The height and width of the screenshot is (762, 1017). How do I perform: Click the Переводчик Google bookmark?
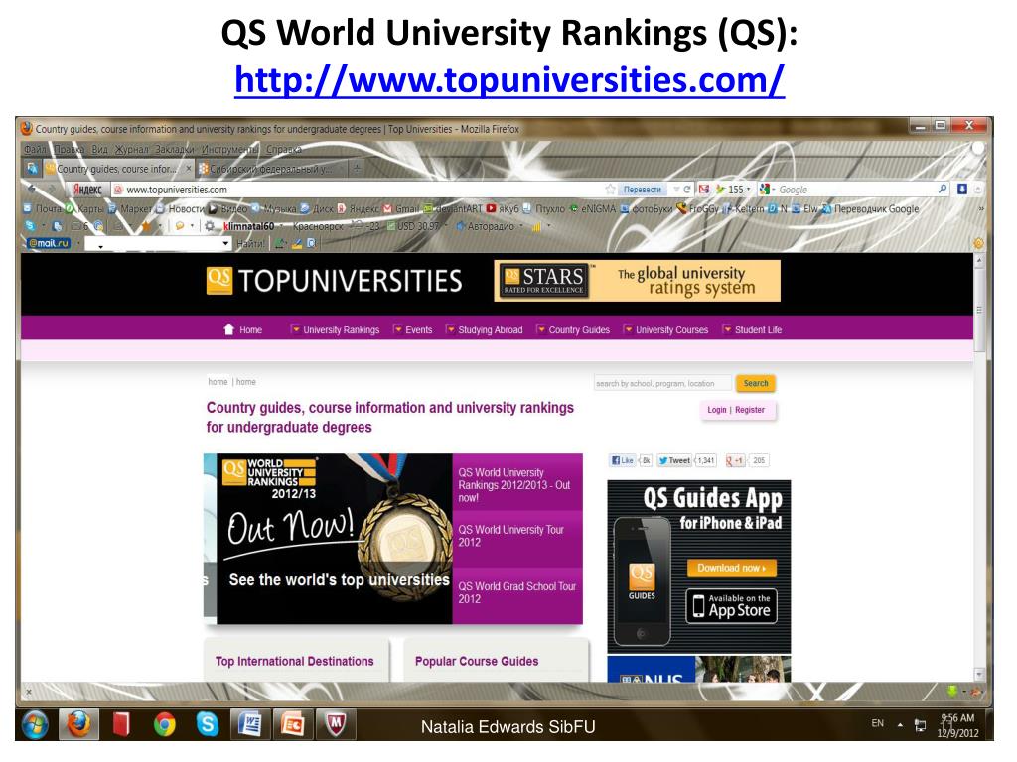(x=871, y=208)
